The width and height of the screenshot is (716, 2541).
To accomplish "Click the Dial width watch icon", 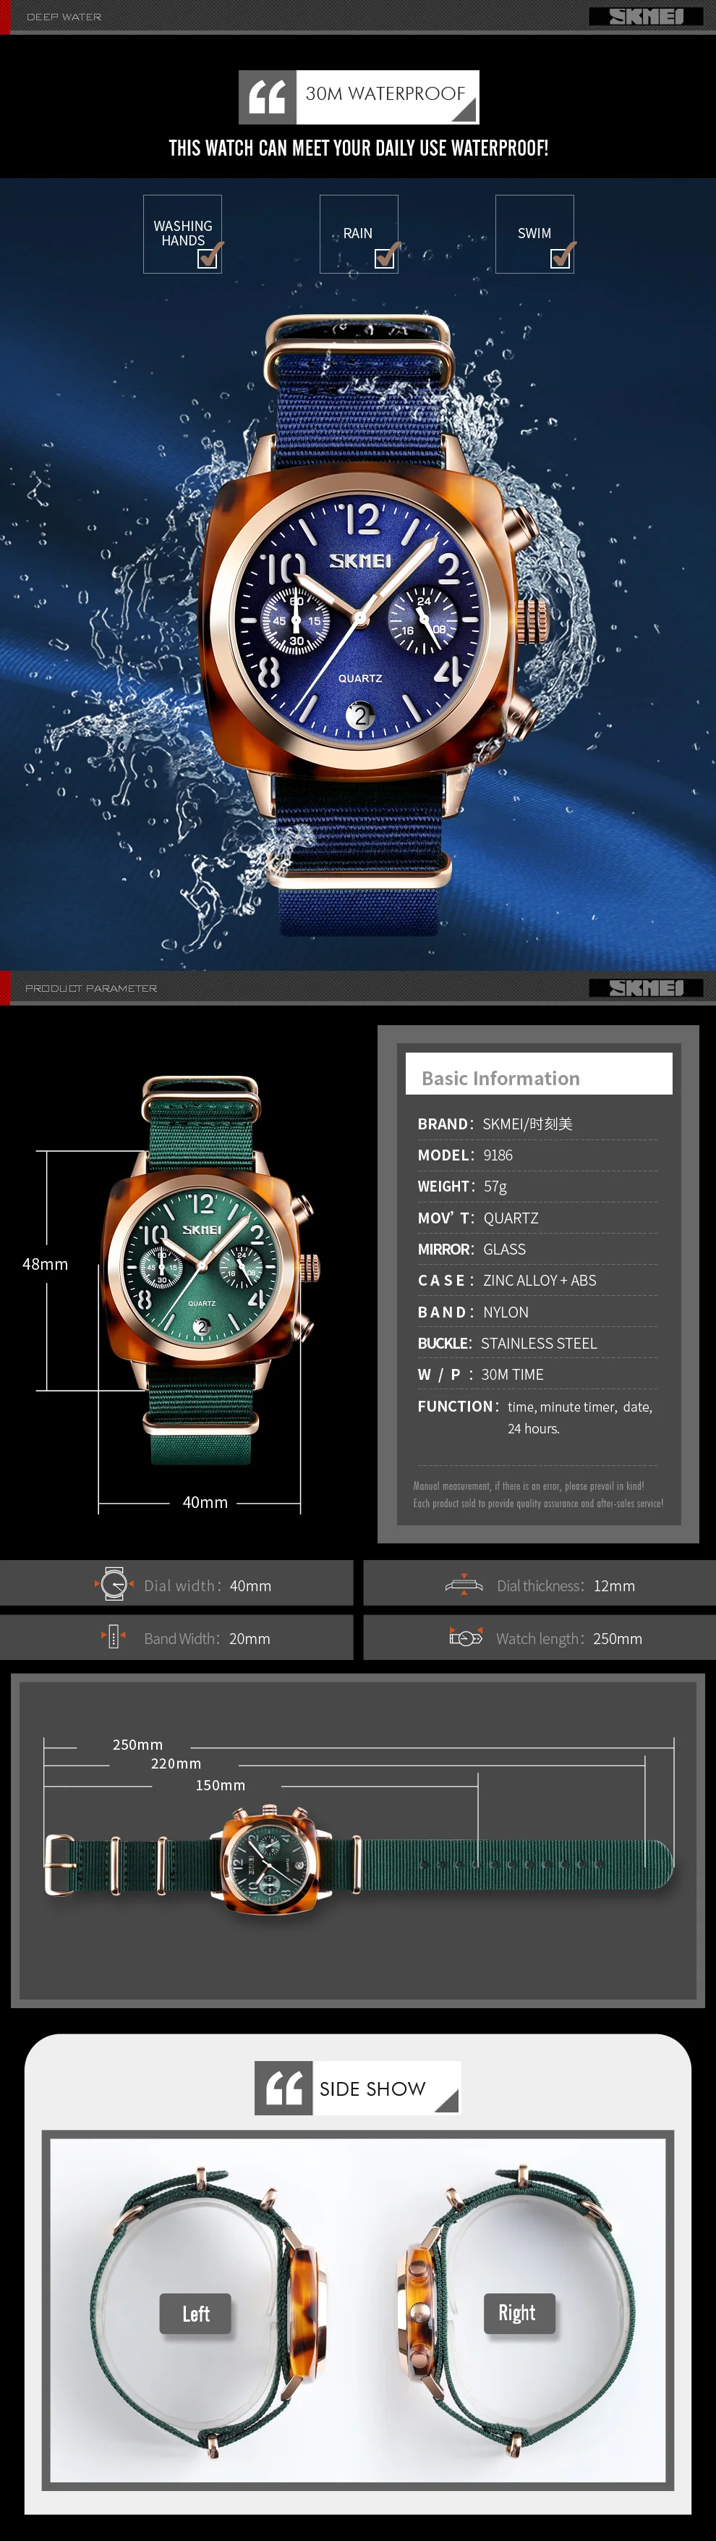I will click(114, 1583).
